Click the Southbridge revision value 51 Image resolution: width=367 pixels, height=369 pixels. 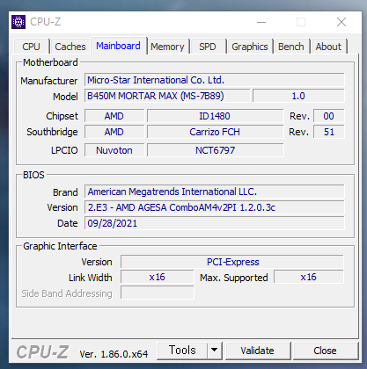coord(329,132)
